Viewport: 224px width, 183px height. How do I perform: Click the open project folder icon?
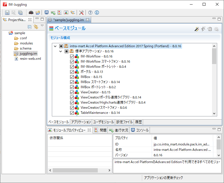coord(38,13)
